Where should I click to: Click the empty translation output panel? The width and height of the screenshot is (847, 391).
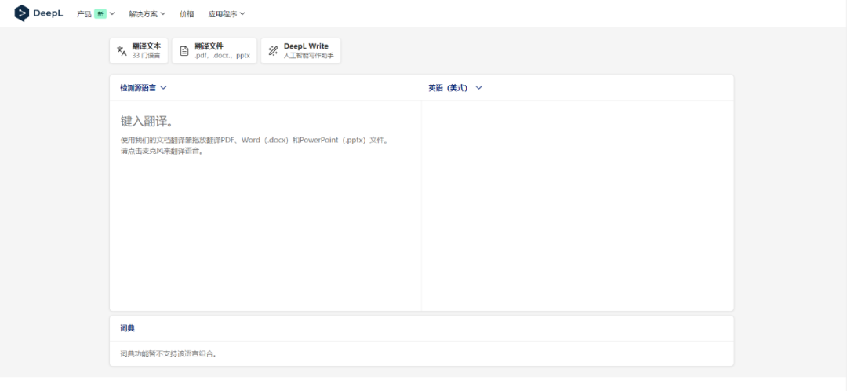577,206
